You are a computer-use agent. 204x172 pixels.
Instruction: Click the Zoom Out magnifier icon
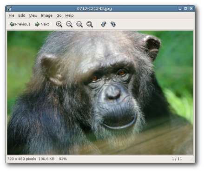pos(69,24)
